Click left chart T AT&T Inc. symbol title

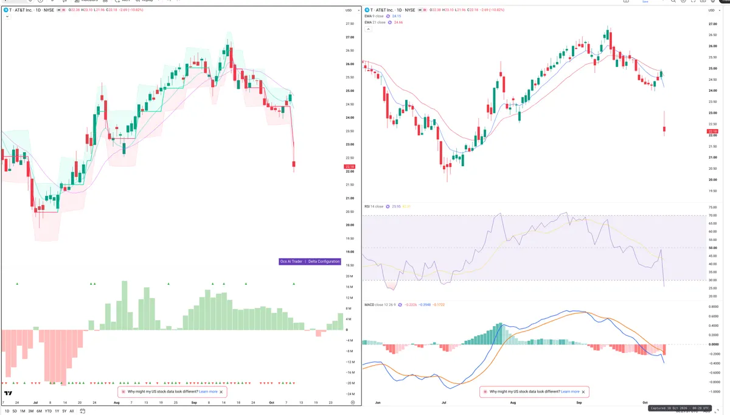click(x=32, y=10)
